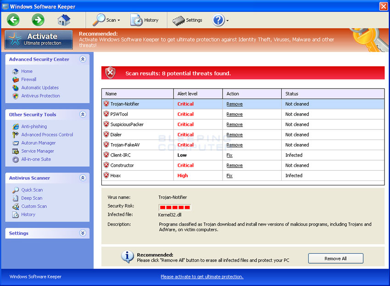390x286 pixels.
Task: Select the Client-IRC row name
Action: coord(120,155)
